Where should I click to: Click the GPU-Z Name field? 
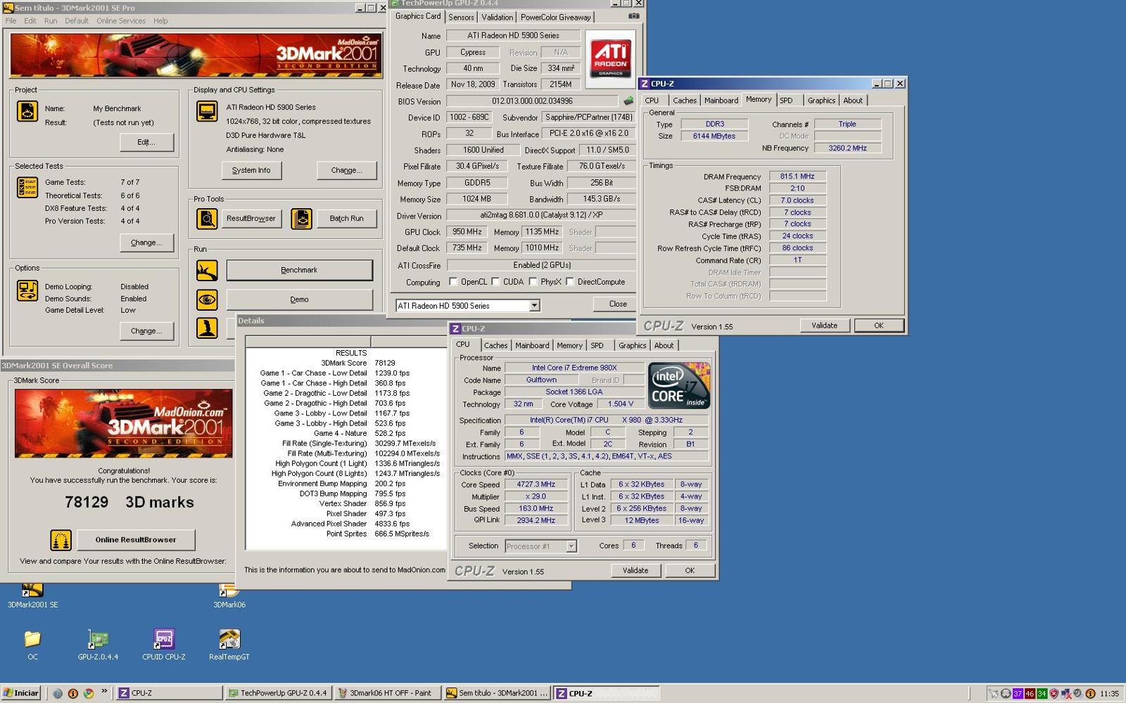513,35
